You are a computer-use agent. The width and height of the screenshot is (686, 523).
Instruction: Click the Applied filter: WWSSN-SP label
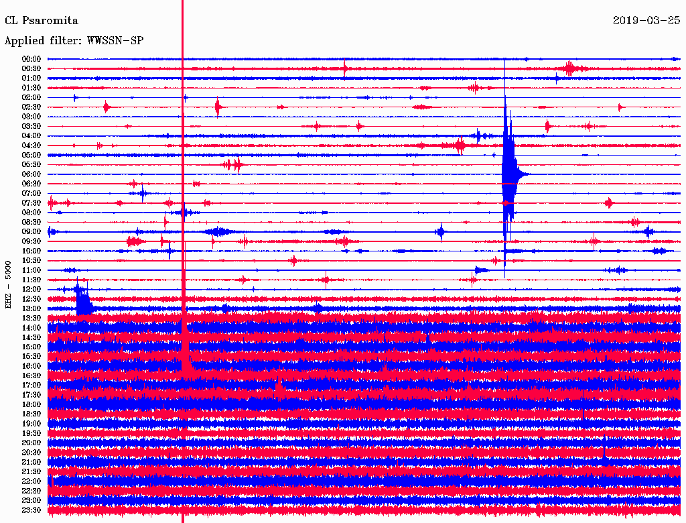74,41
